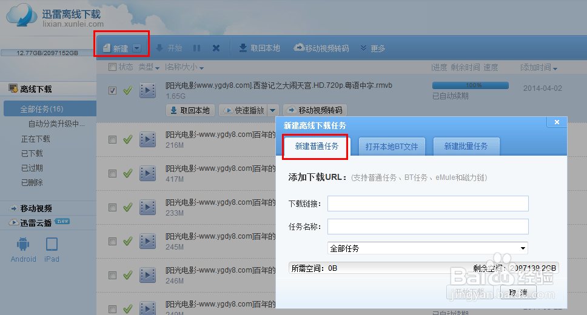This screenshot has width=587, height=315.
Task: Click the 任务名称 input field
Action: (428, 227)
